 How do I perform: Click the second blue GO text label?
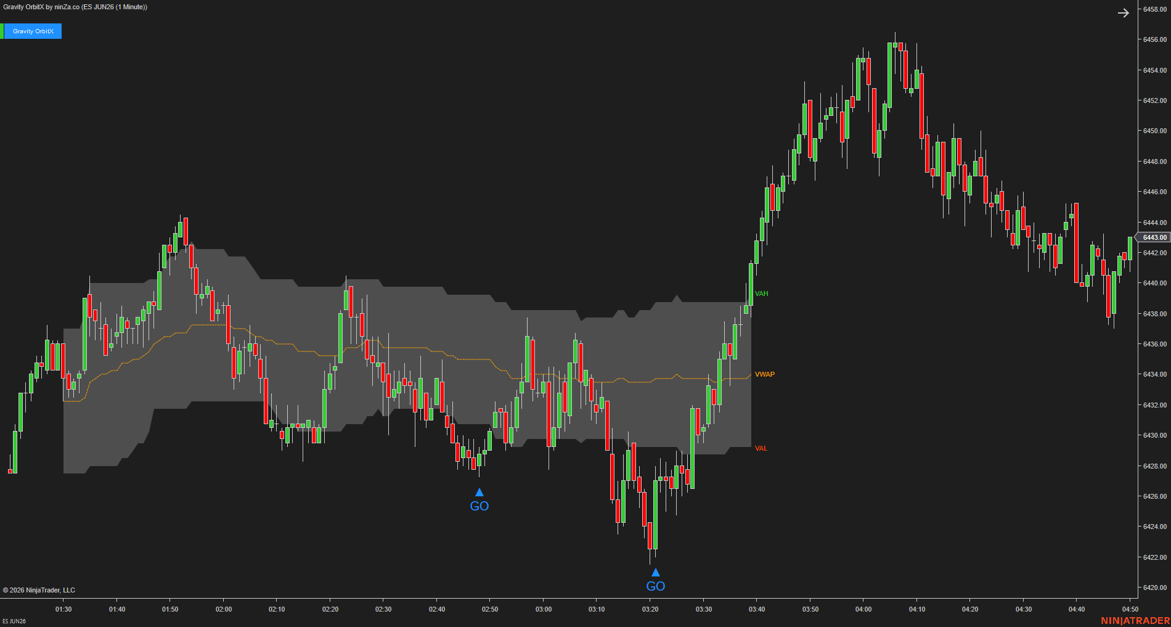point(655,586)
